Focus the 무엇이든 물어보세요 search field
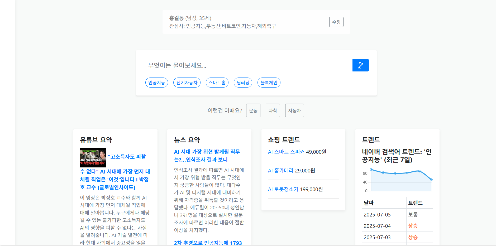 coord(245,65)
